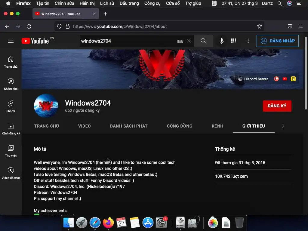
Task: Go back with Firefox back arrow
Action: (x=7, y=26)
